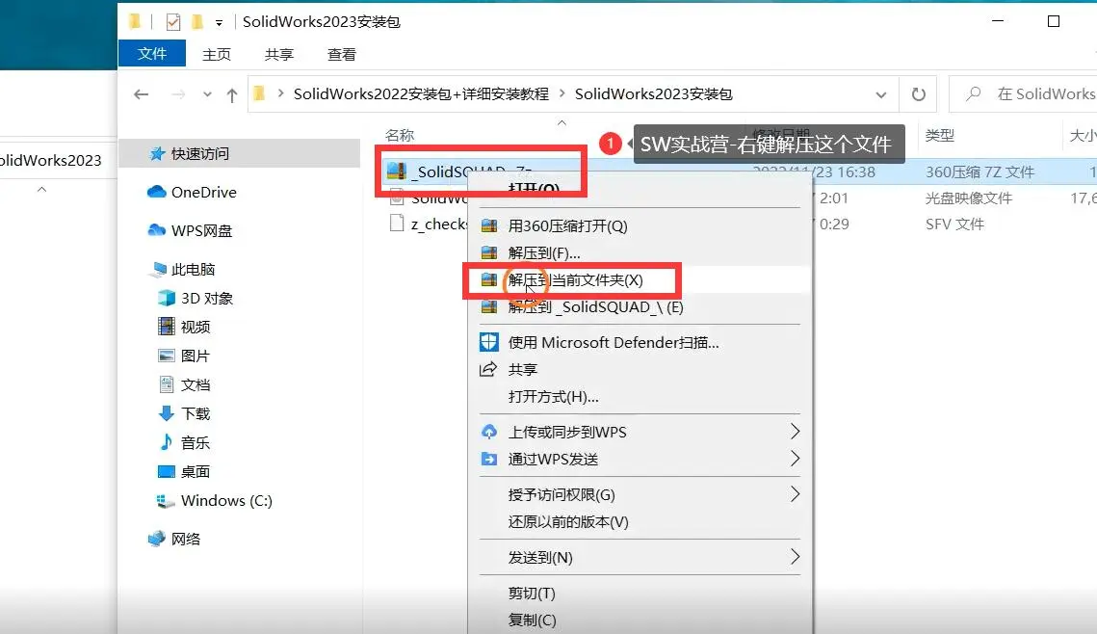This screenshot has height=634, width=1097.
Task: Click the 音乐 note icon
Action: click(x=166, y=441)
